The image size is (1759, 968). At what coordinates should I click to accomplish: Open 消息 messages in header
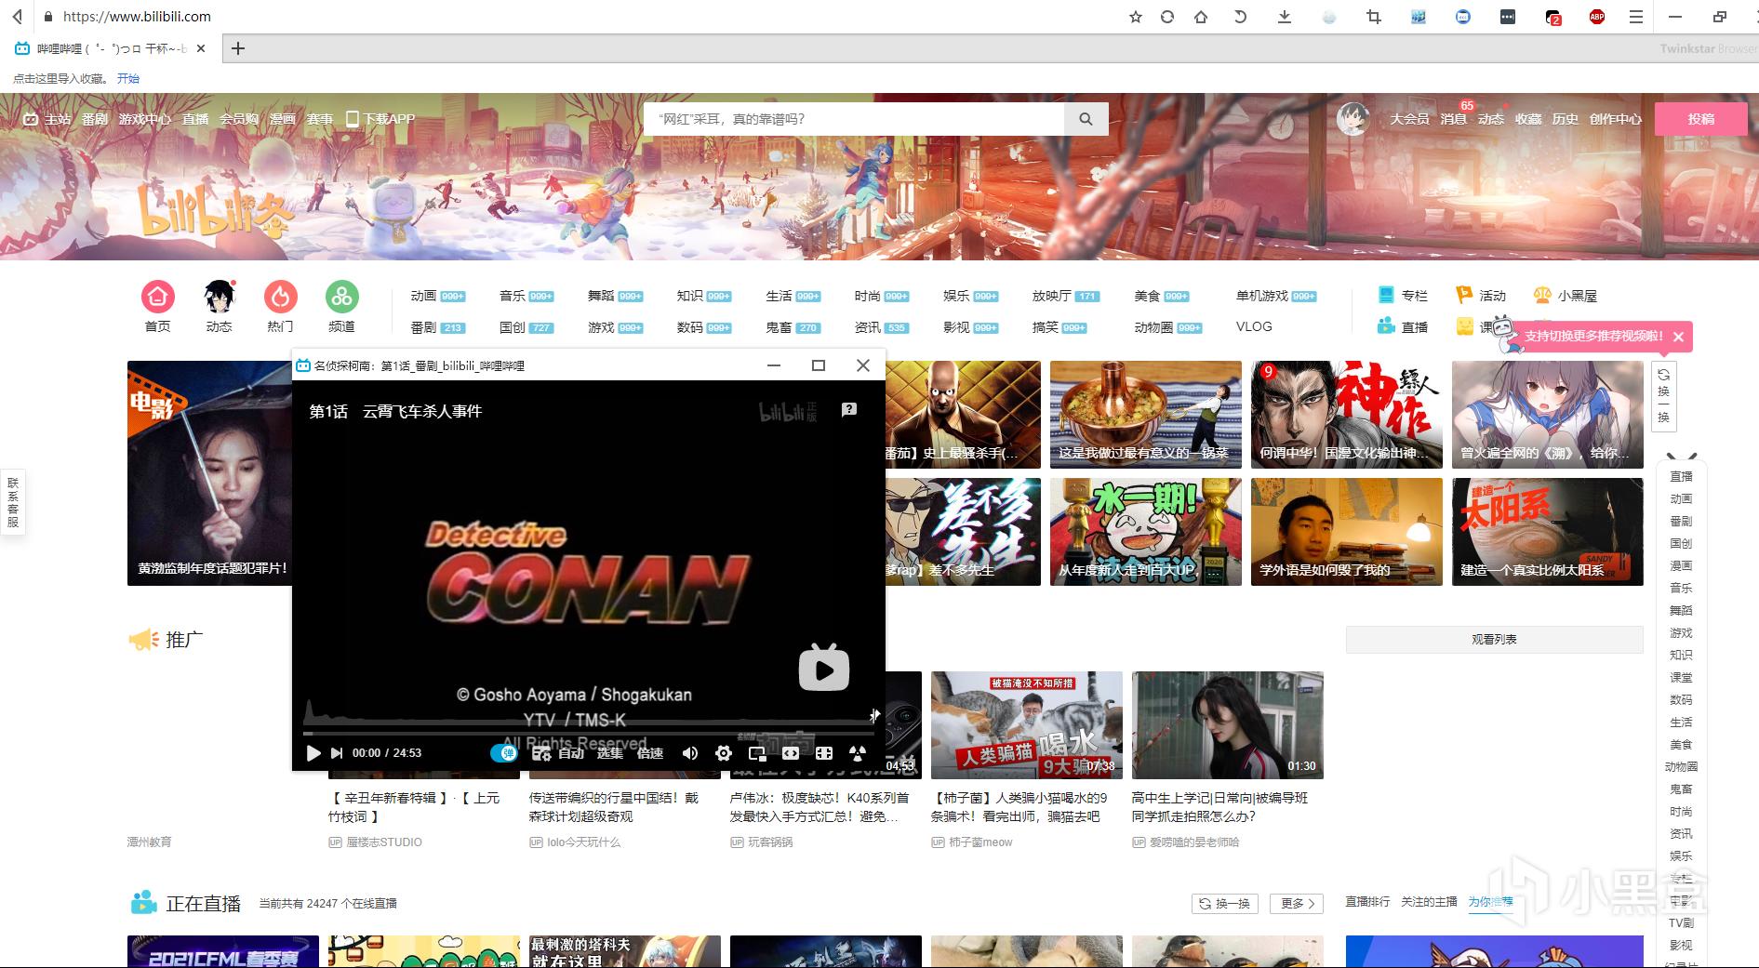pyautogui.click(x=1453, y=119)
